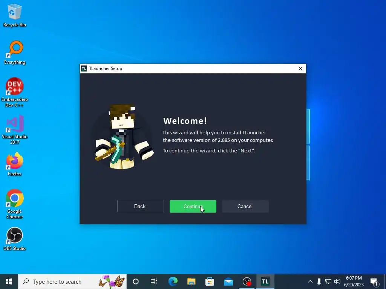386x289 pixels.
Task: Close the TLauncher Setup window
Action: (300, 68)
